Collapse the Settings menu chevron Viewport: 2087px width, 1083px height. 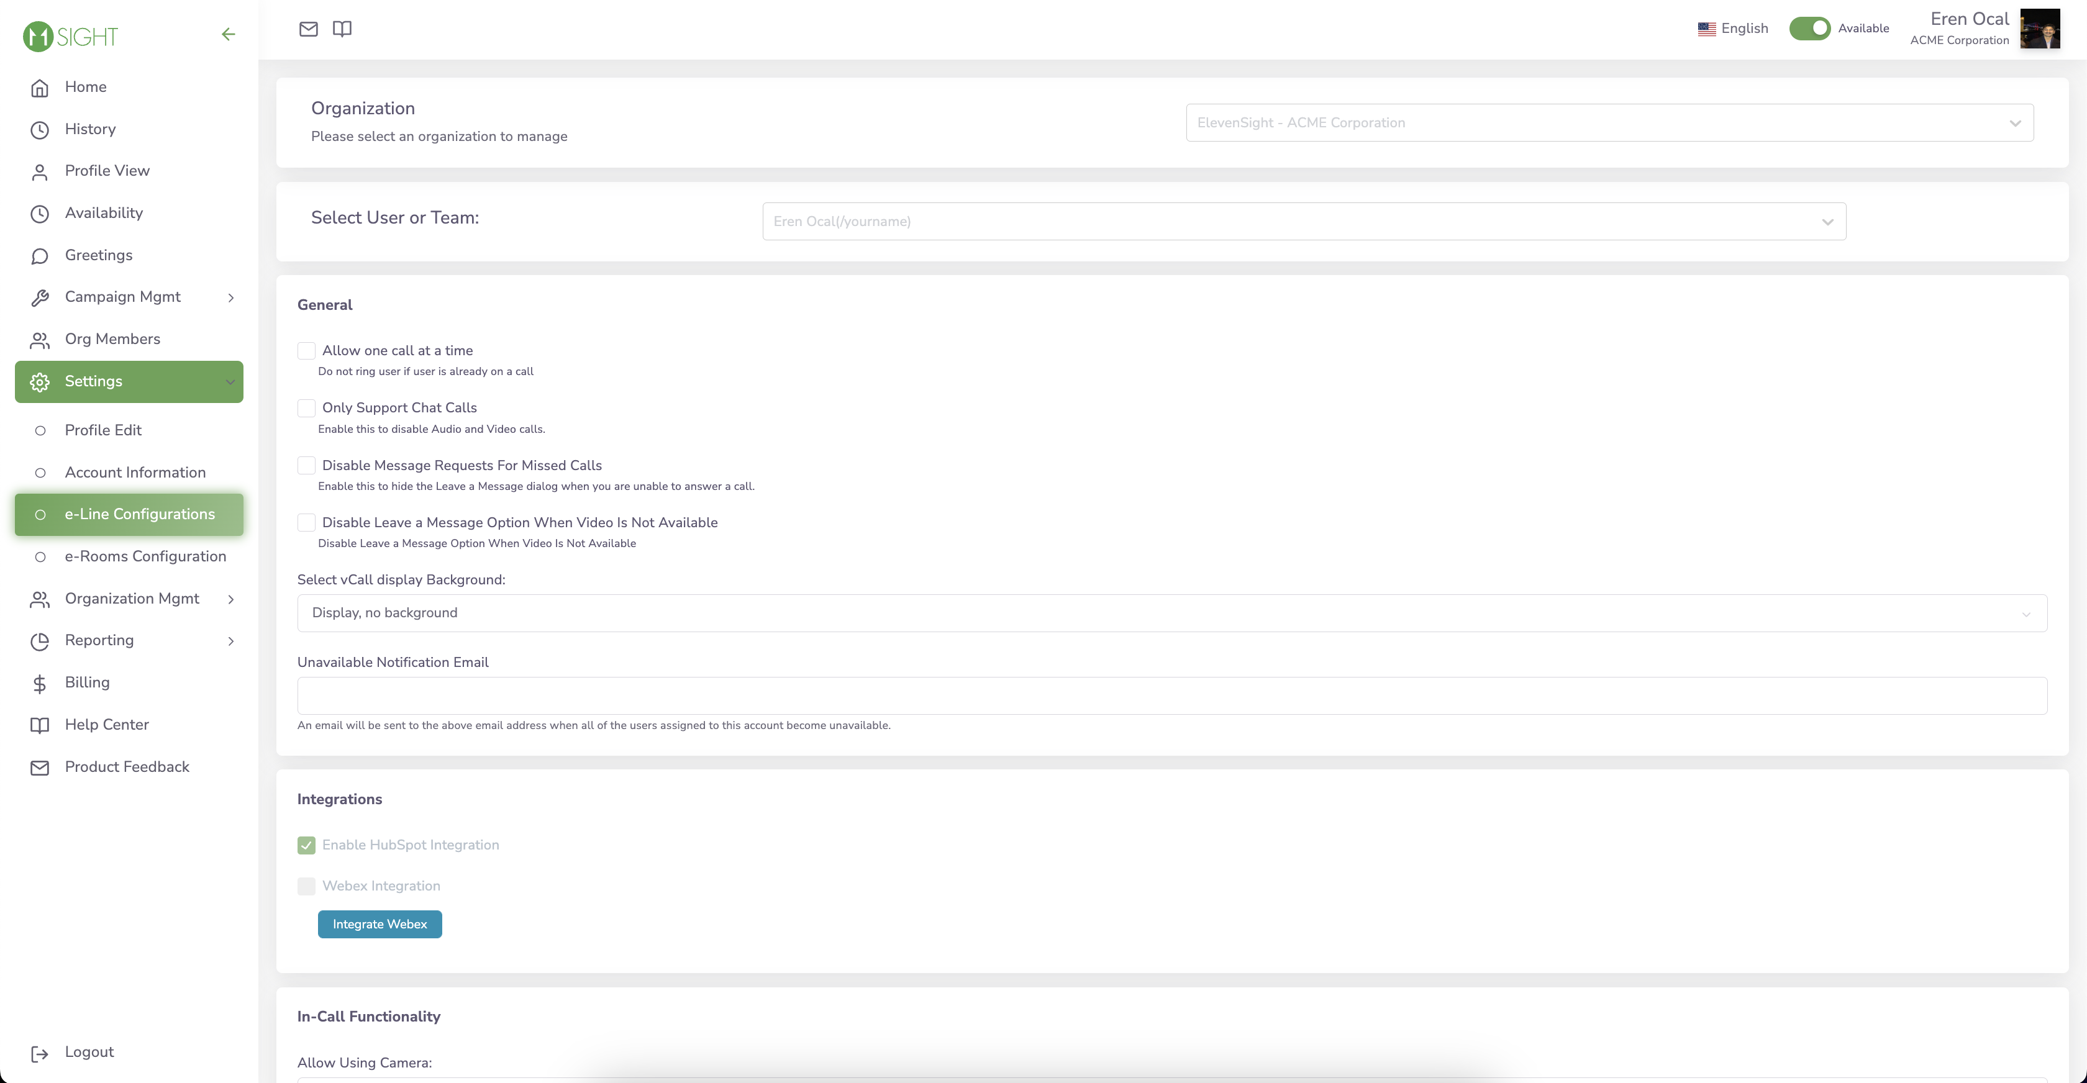pos(231,383)
